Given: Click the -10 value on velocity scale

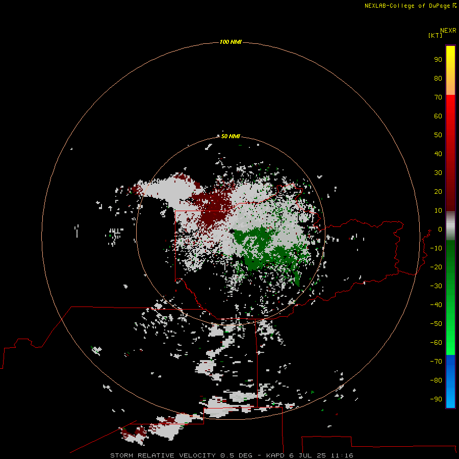Looking at the screenshot, I should (436, 248).
